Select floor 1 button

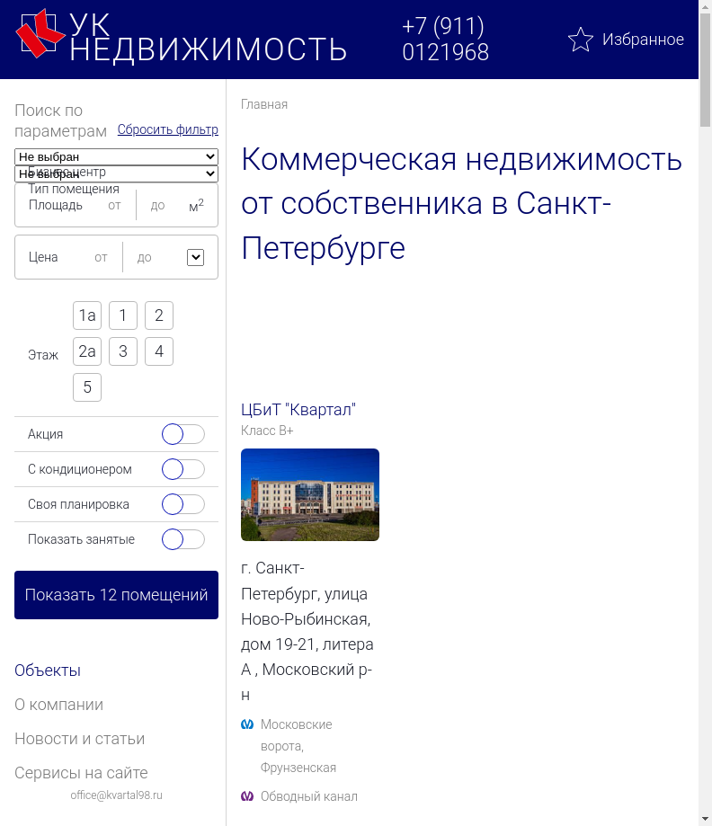[123, 315]
